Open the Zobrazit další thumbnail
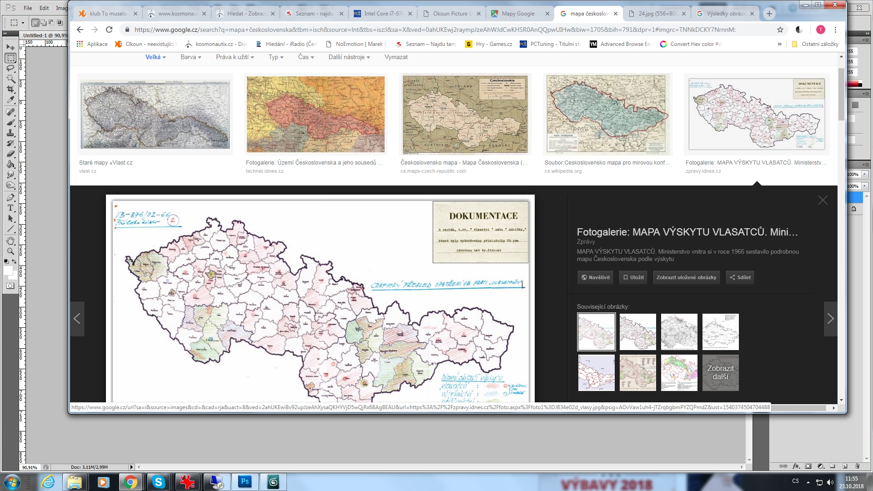The image size is (873, 491). [x=720, y=373]
